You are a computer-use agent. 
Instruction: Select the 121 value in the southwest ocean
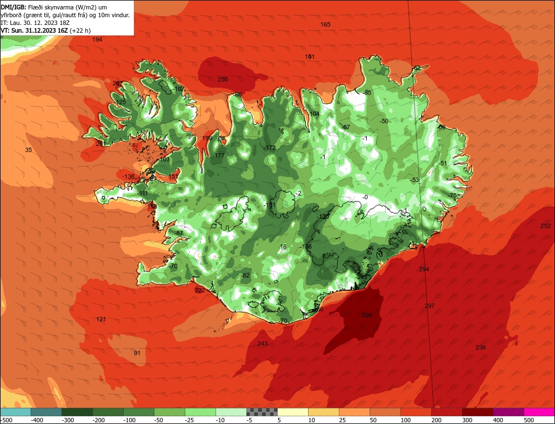point(101,319)
